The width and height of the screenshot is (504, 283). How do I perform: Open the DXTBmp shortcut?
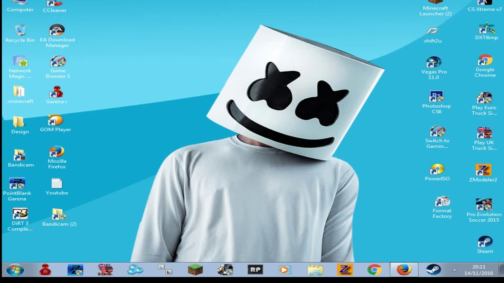pos(486,31)
